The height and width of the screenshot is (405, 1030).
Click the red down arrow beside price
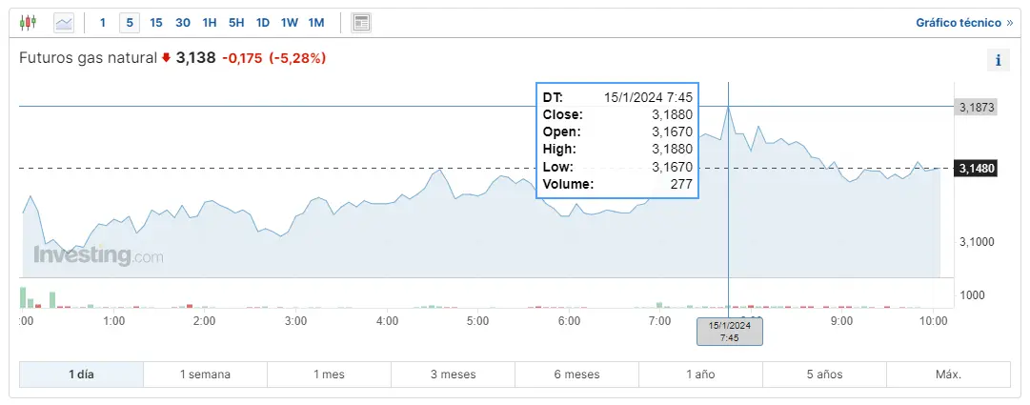point(166,58)
